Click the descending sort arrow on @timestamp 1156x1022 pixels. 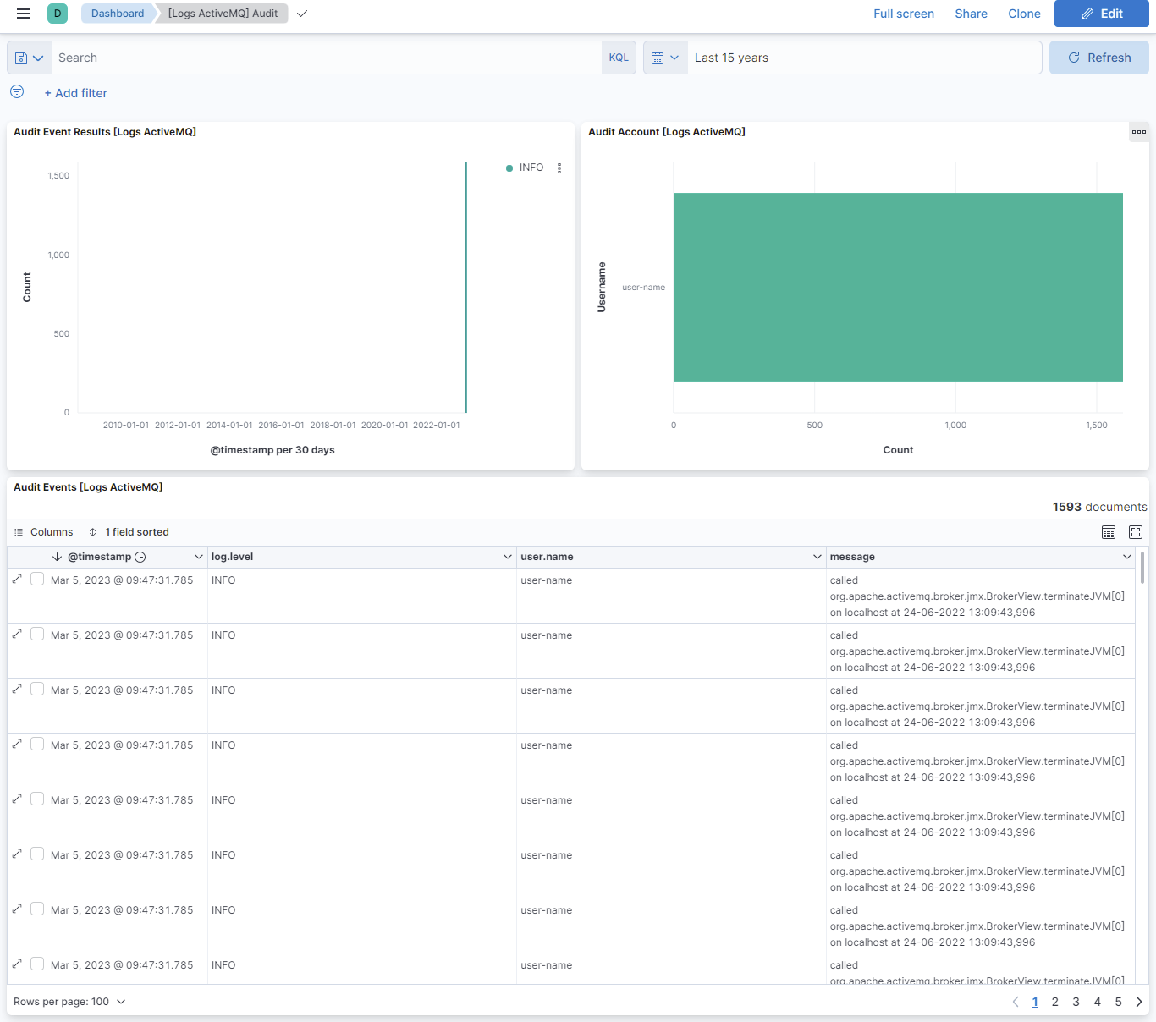coord(57,557)
